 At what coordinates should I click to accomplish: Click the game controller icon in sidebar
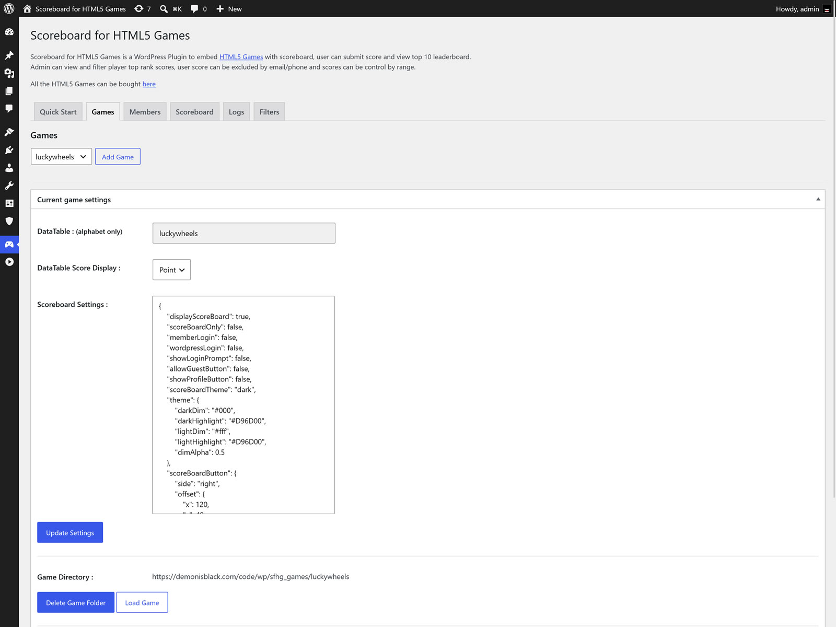(9, 244)
